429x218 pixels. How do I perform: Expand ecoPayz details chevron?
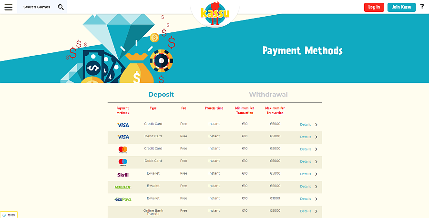[x=317, y=199]
